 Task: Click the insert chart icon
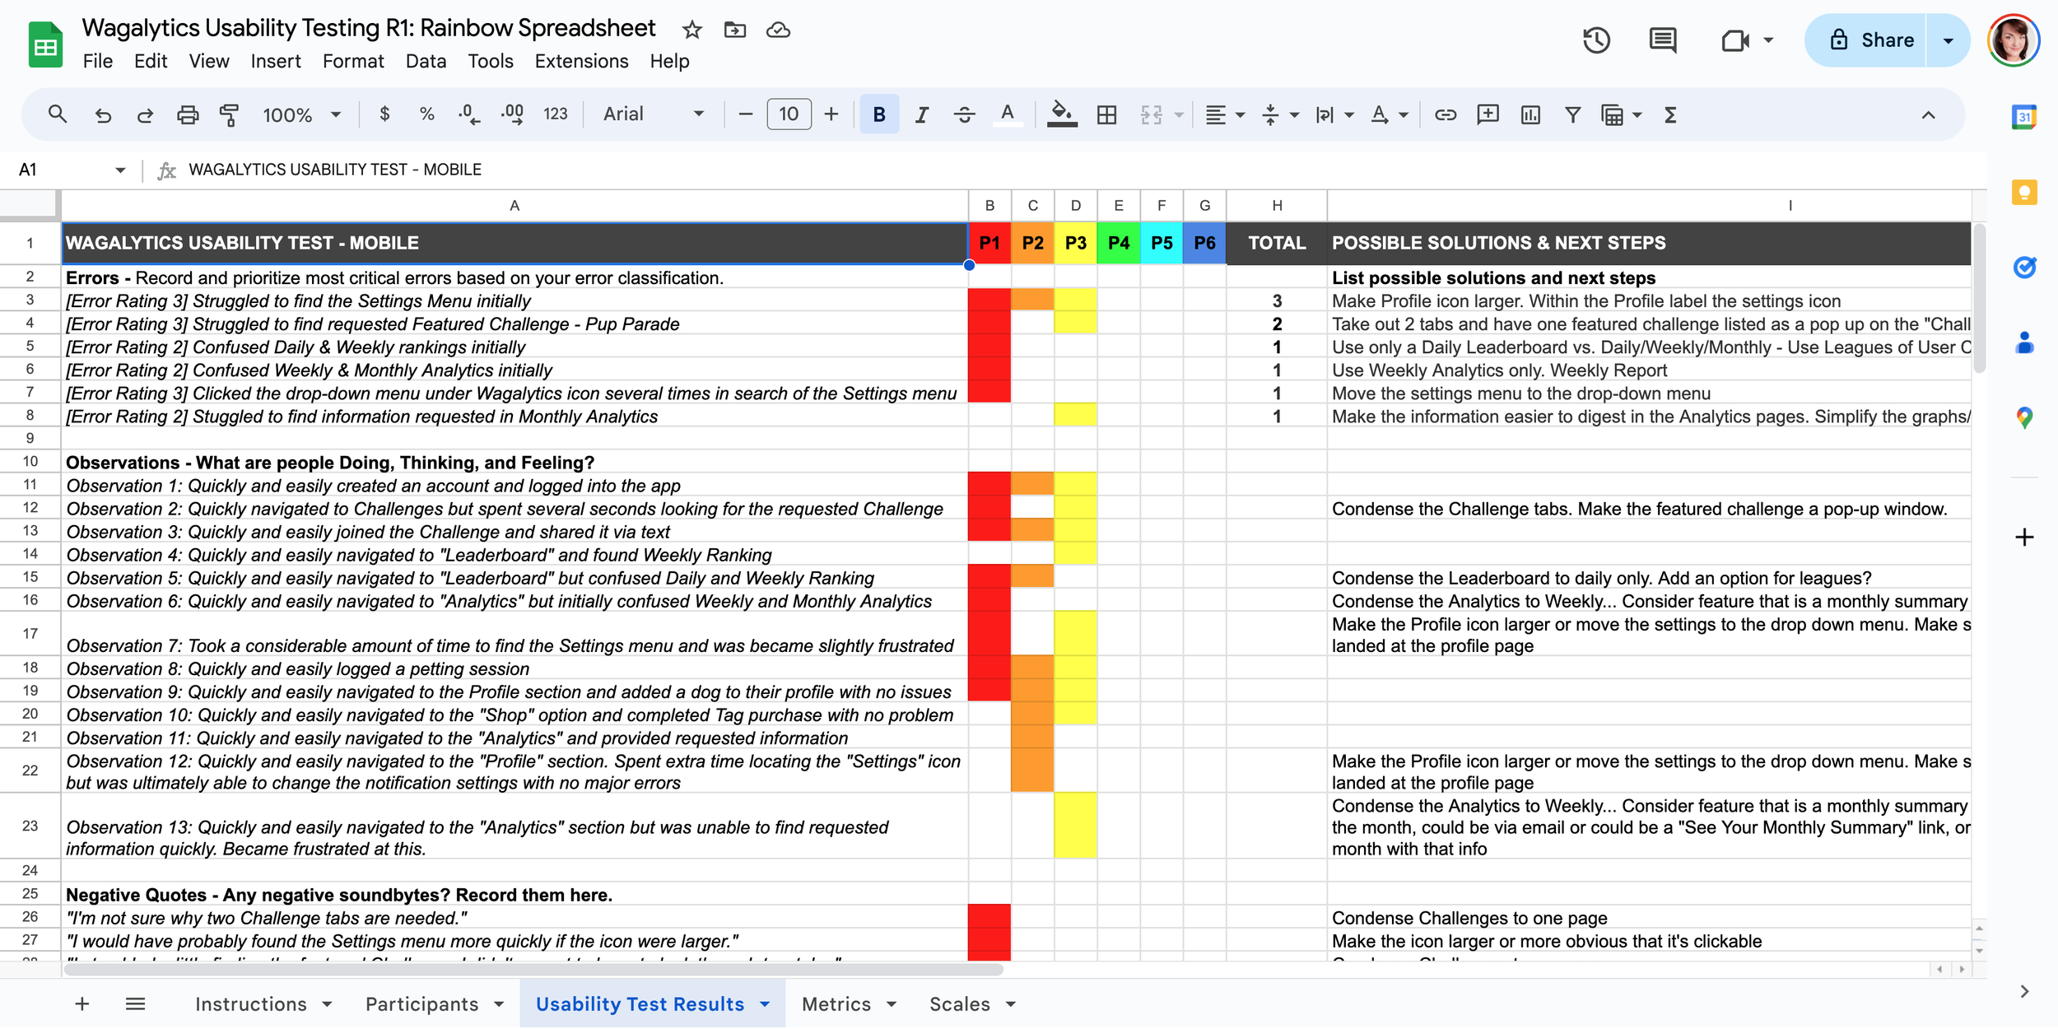click(x=1530, y=114)
